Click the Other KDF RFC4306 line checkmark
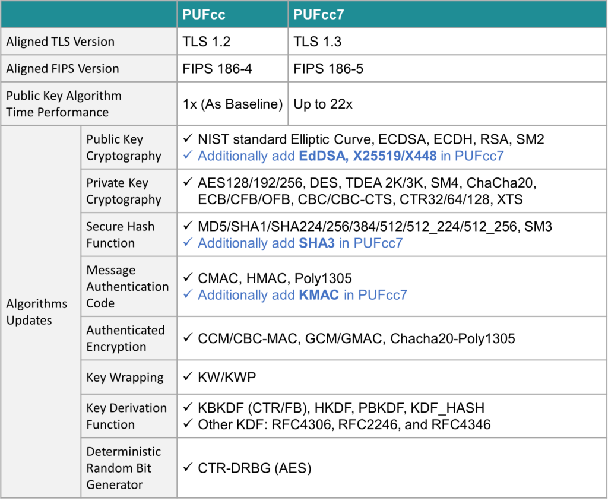Screen dimensions: 608x501 188,424
